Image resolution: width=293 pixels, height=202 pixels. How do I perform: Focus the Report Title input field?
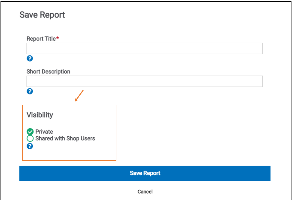pos(144,49)
